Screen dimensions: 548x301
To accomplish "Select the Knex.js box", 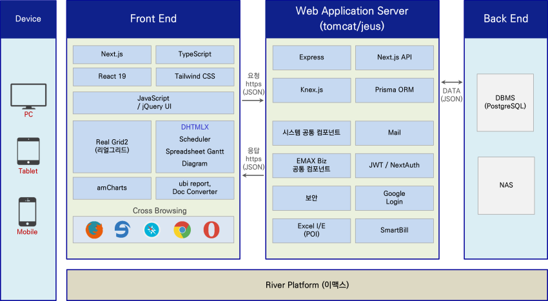I will pos(311,90).
